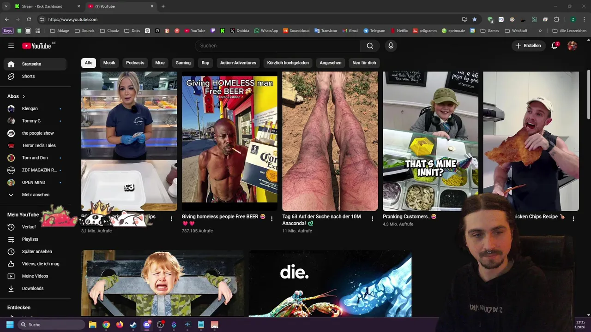Open the mantis shrimp die. video thumbnail

point(330,284)
